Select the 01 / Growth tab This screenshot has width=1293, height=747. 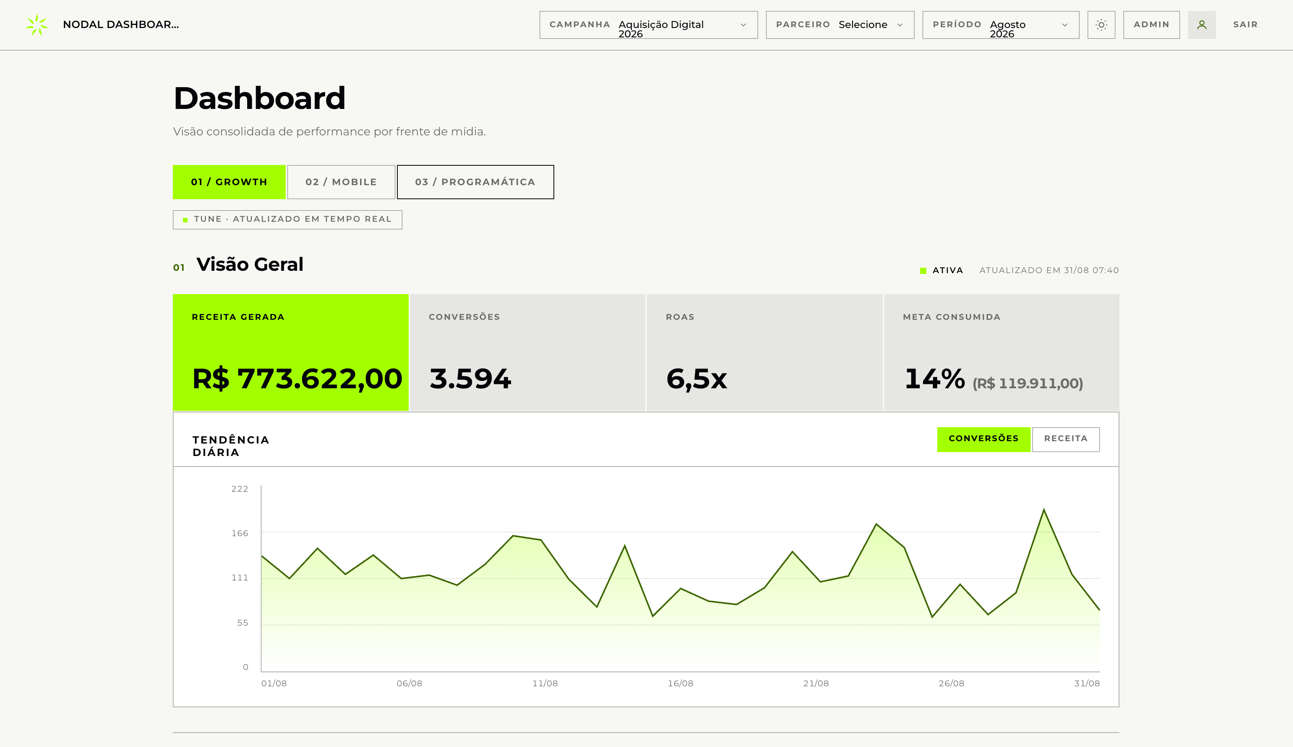pos(229,182)
